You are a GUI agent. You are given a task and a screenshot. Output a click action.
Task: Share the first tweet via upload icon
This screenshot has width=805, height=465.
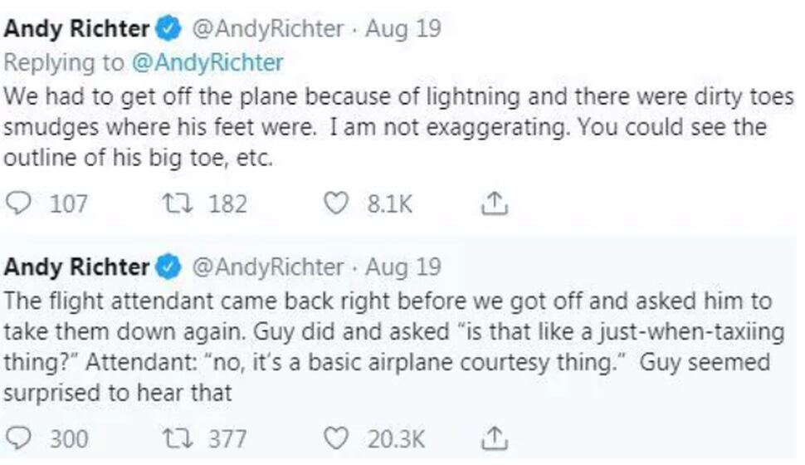coord(495,203)
